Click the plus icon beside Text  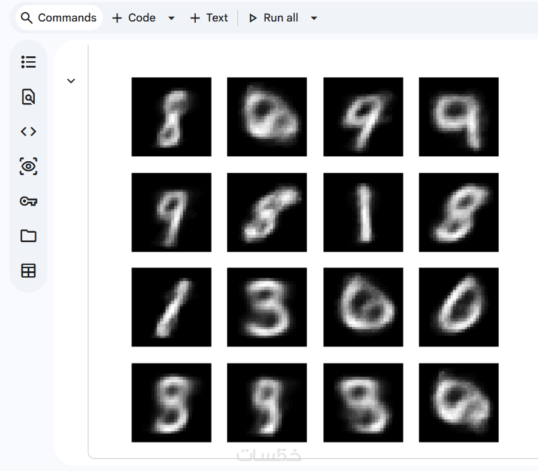click(x=195, y=18)
